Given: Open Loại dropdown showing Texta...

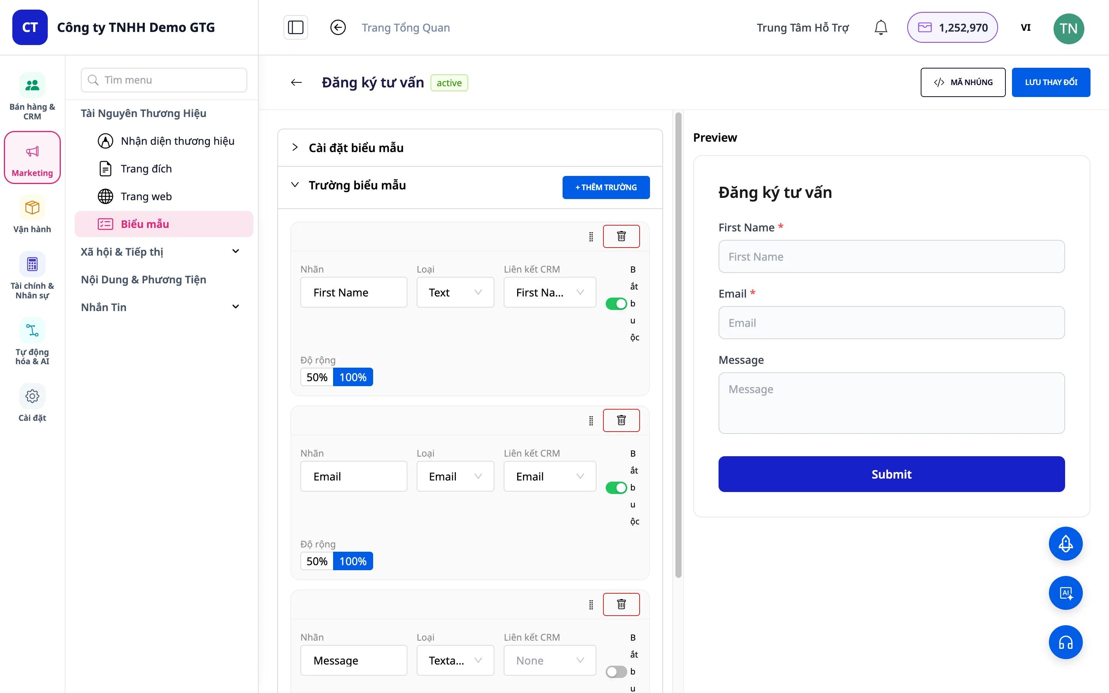Looking at the screenshot, I should [455, 660].
